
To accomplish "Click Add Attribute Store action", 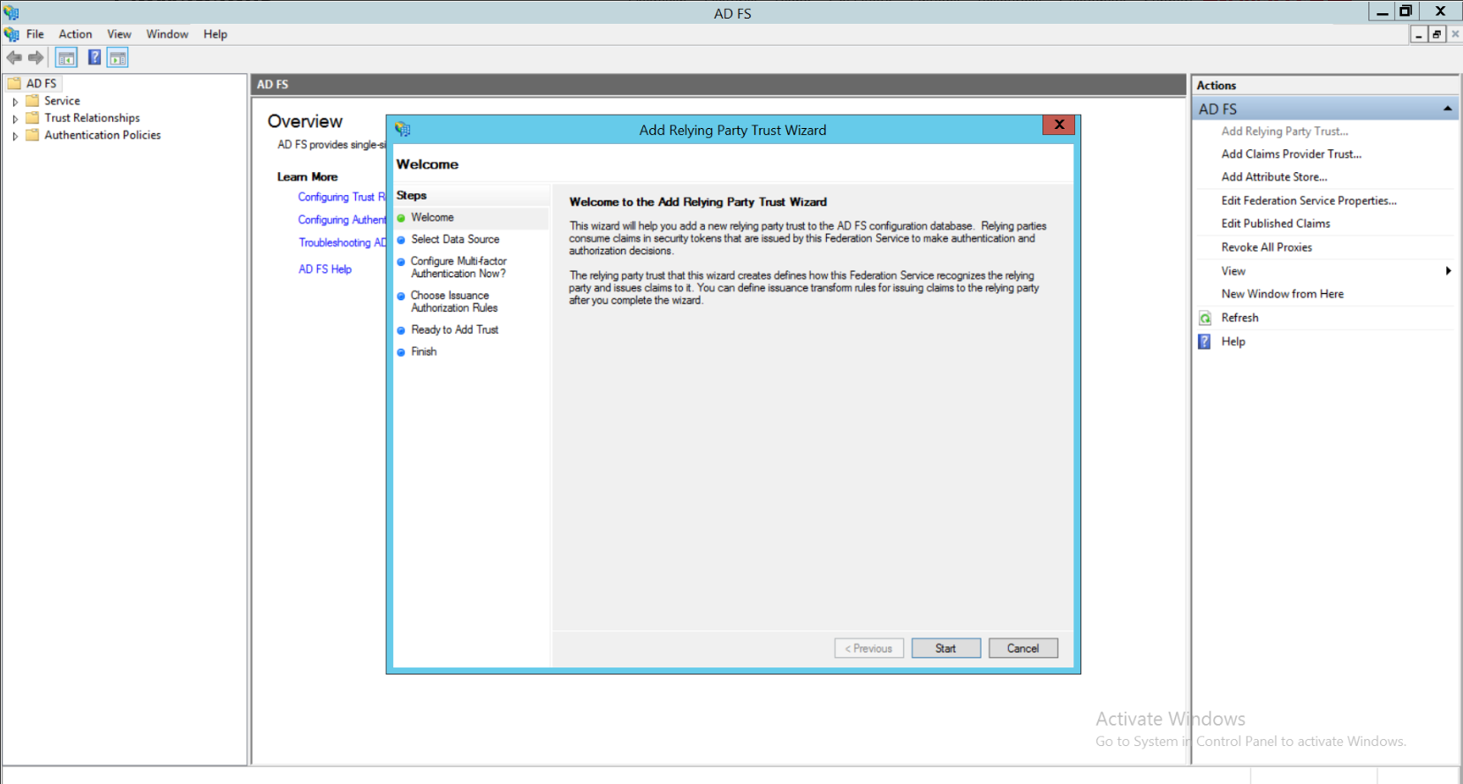I will (1274, 177).
